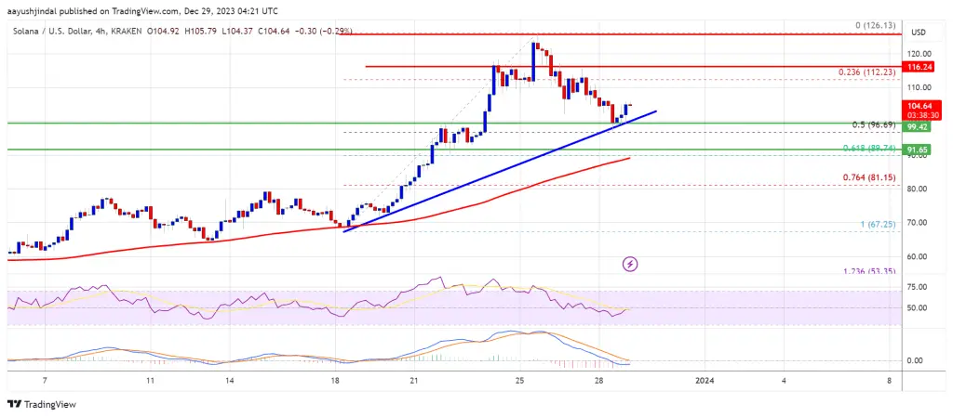Click the red moving average curve
The height and width of the screenshot is (417, 953).
pos(316,233)
